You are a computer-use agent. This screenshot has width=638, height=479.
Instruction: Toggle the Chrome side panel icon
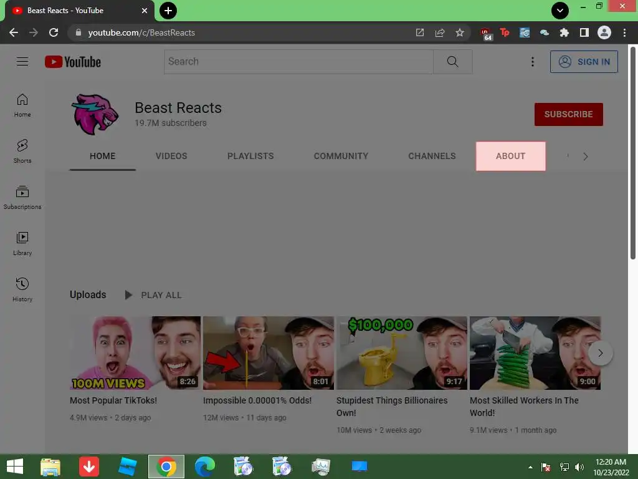(x=584, y=32)
